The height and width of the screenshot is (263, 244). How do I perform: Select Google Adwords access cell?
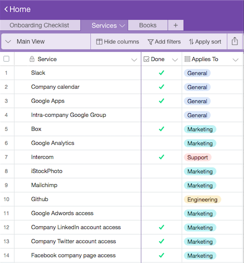coord(78,213)
